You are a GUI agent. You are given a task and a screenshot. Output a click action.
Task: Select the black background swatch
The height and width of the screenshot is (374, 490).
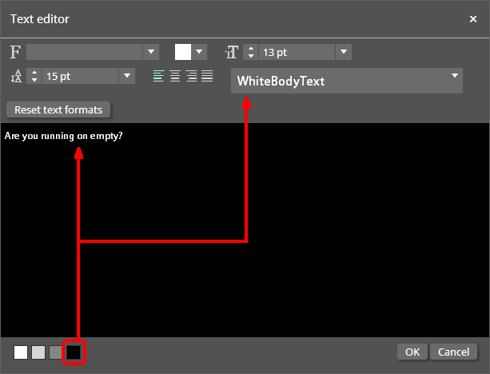click(74, 352)
